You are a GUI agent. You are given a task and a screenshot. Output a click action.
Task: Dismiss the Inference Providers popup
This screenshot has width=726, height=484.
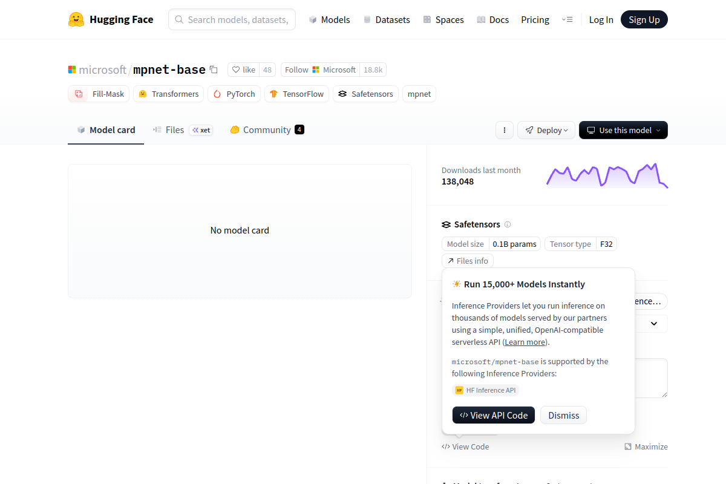click(563, 415)
